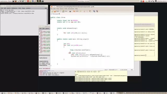Click the prompt cursor in right yellow terminal
Viewport: 167px width, 94px height.
[x=146, y=55]
